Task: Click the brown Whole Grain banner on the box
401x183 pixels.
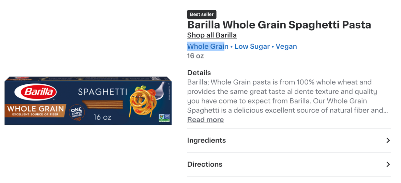Action: [x=36, y=110]
